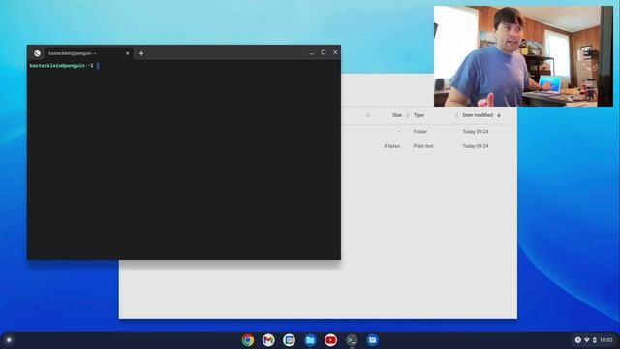Open the blue app icon right of Terminal
620x349 pixels.
pyautogui.click(x=372, y=340)
